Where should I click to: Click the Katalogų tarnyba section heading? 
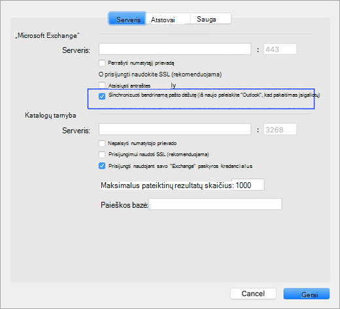50,115
